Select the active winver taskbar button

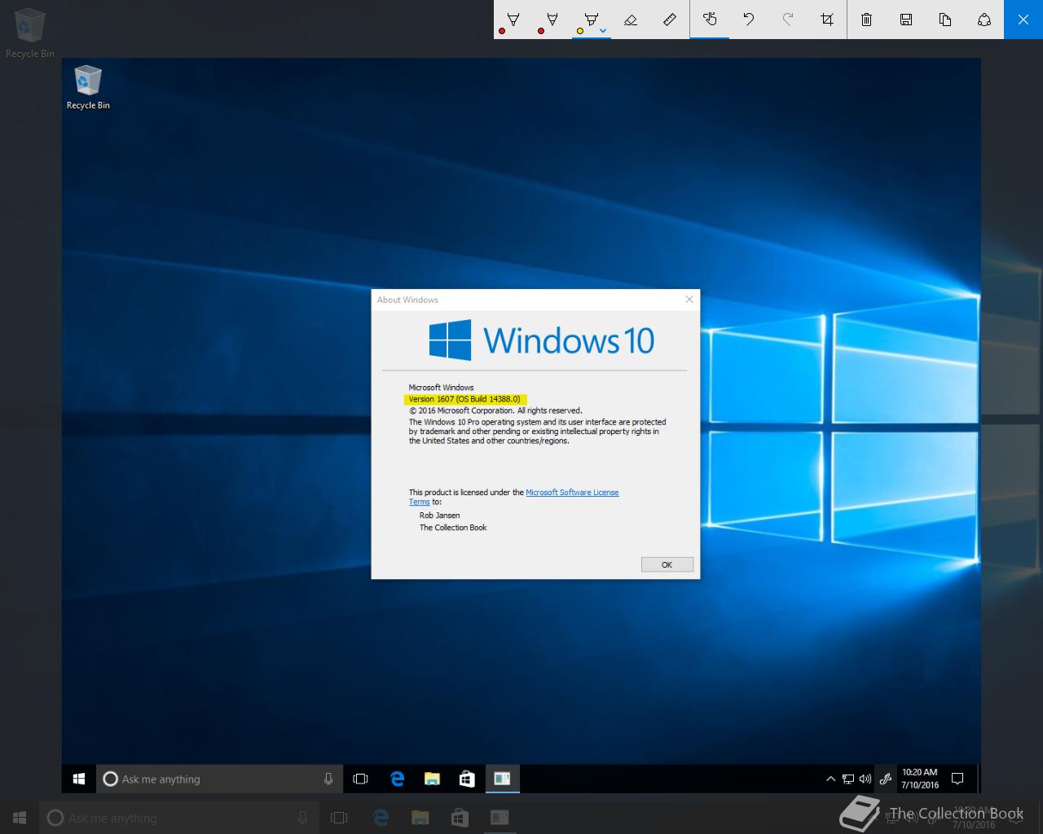coord(502,779)
